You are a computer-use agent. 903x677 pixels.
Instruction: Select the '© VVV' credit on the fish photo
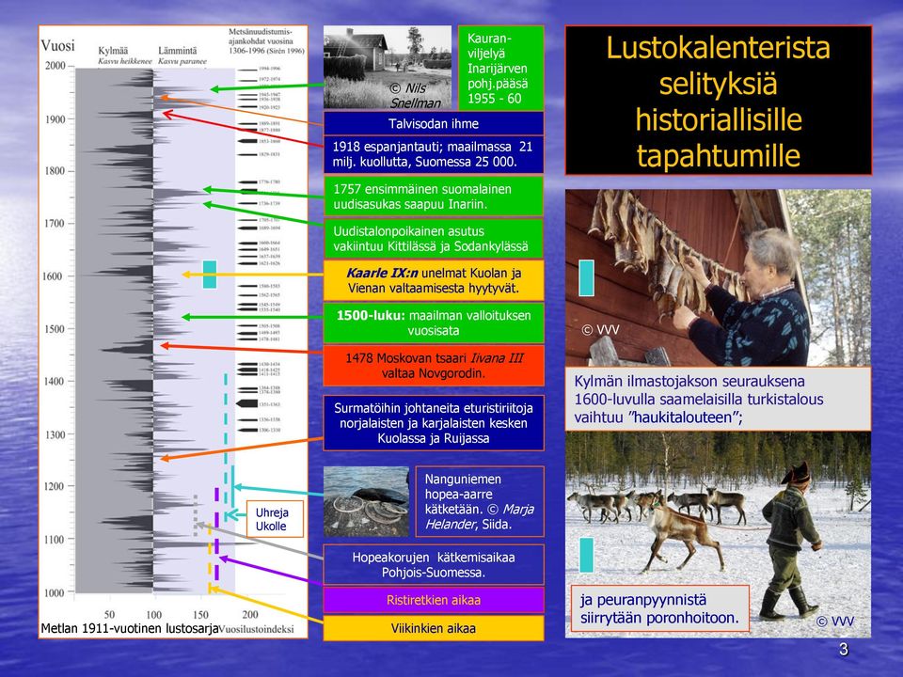(601, 330)
